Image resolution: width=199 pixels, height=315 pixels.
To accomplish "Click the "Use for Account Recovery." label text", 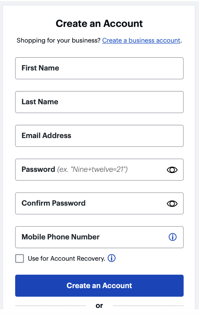I will coord(66,258).
